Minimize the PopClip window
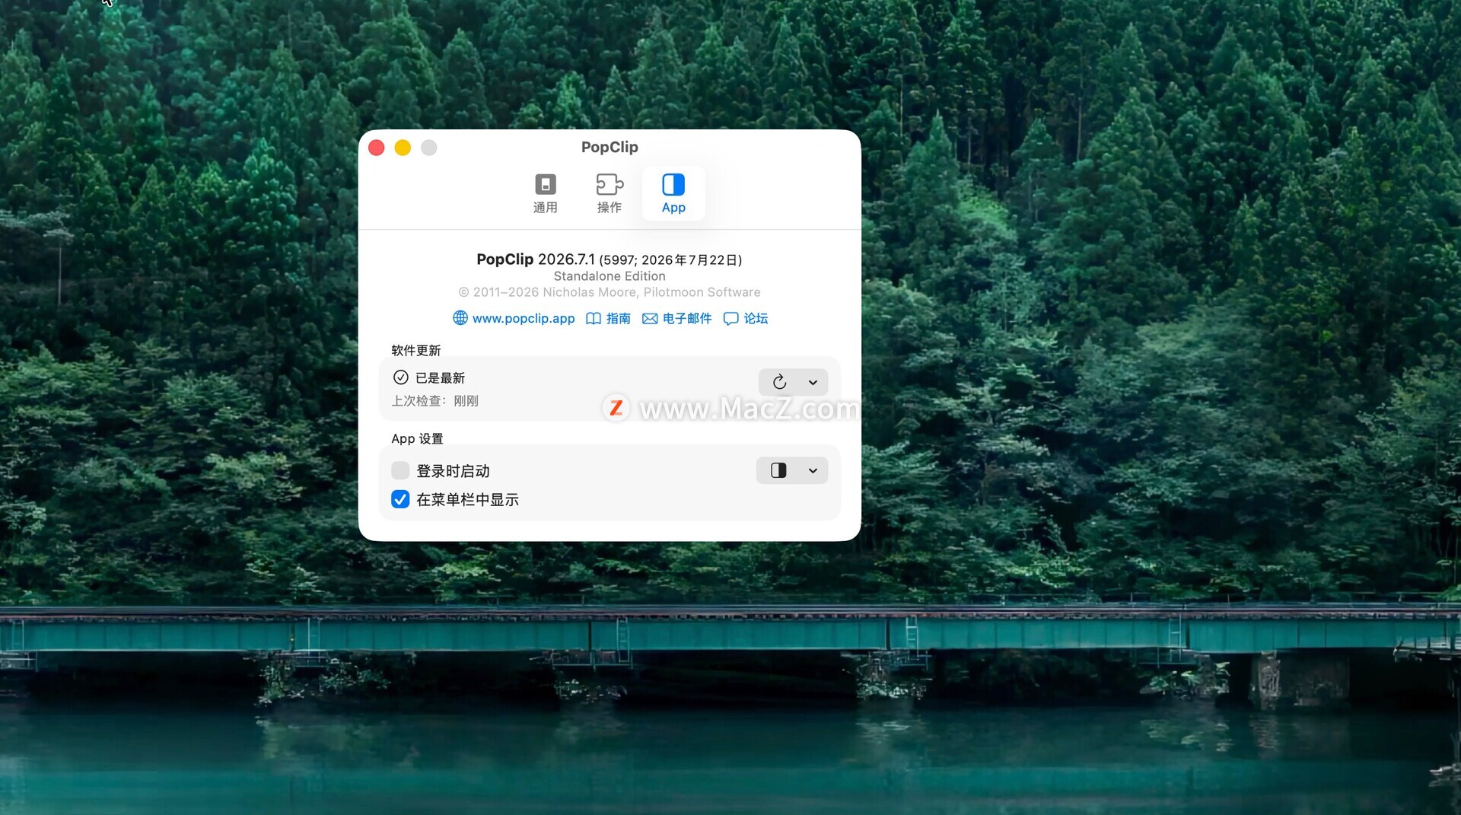Image resolution: width=1461 pixels, height=815 pixels. point(403,148)
